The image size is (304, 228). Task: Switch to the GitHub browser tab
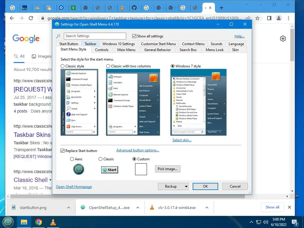134,8
